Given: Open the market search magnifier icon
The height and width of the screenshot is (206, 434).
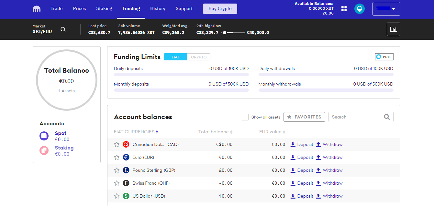Looking at the screenshot, I should (63, 29).
